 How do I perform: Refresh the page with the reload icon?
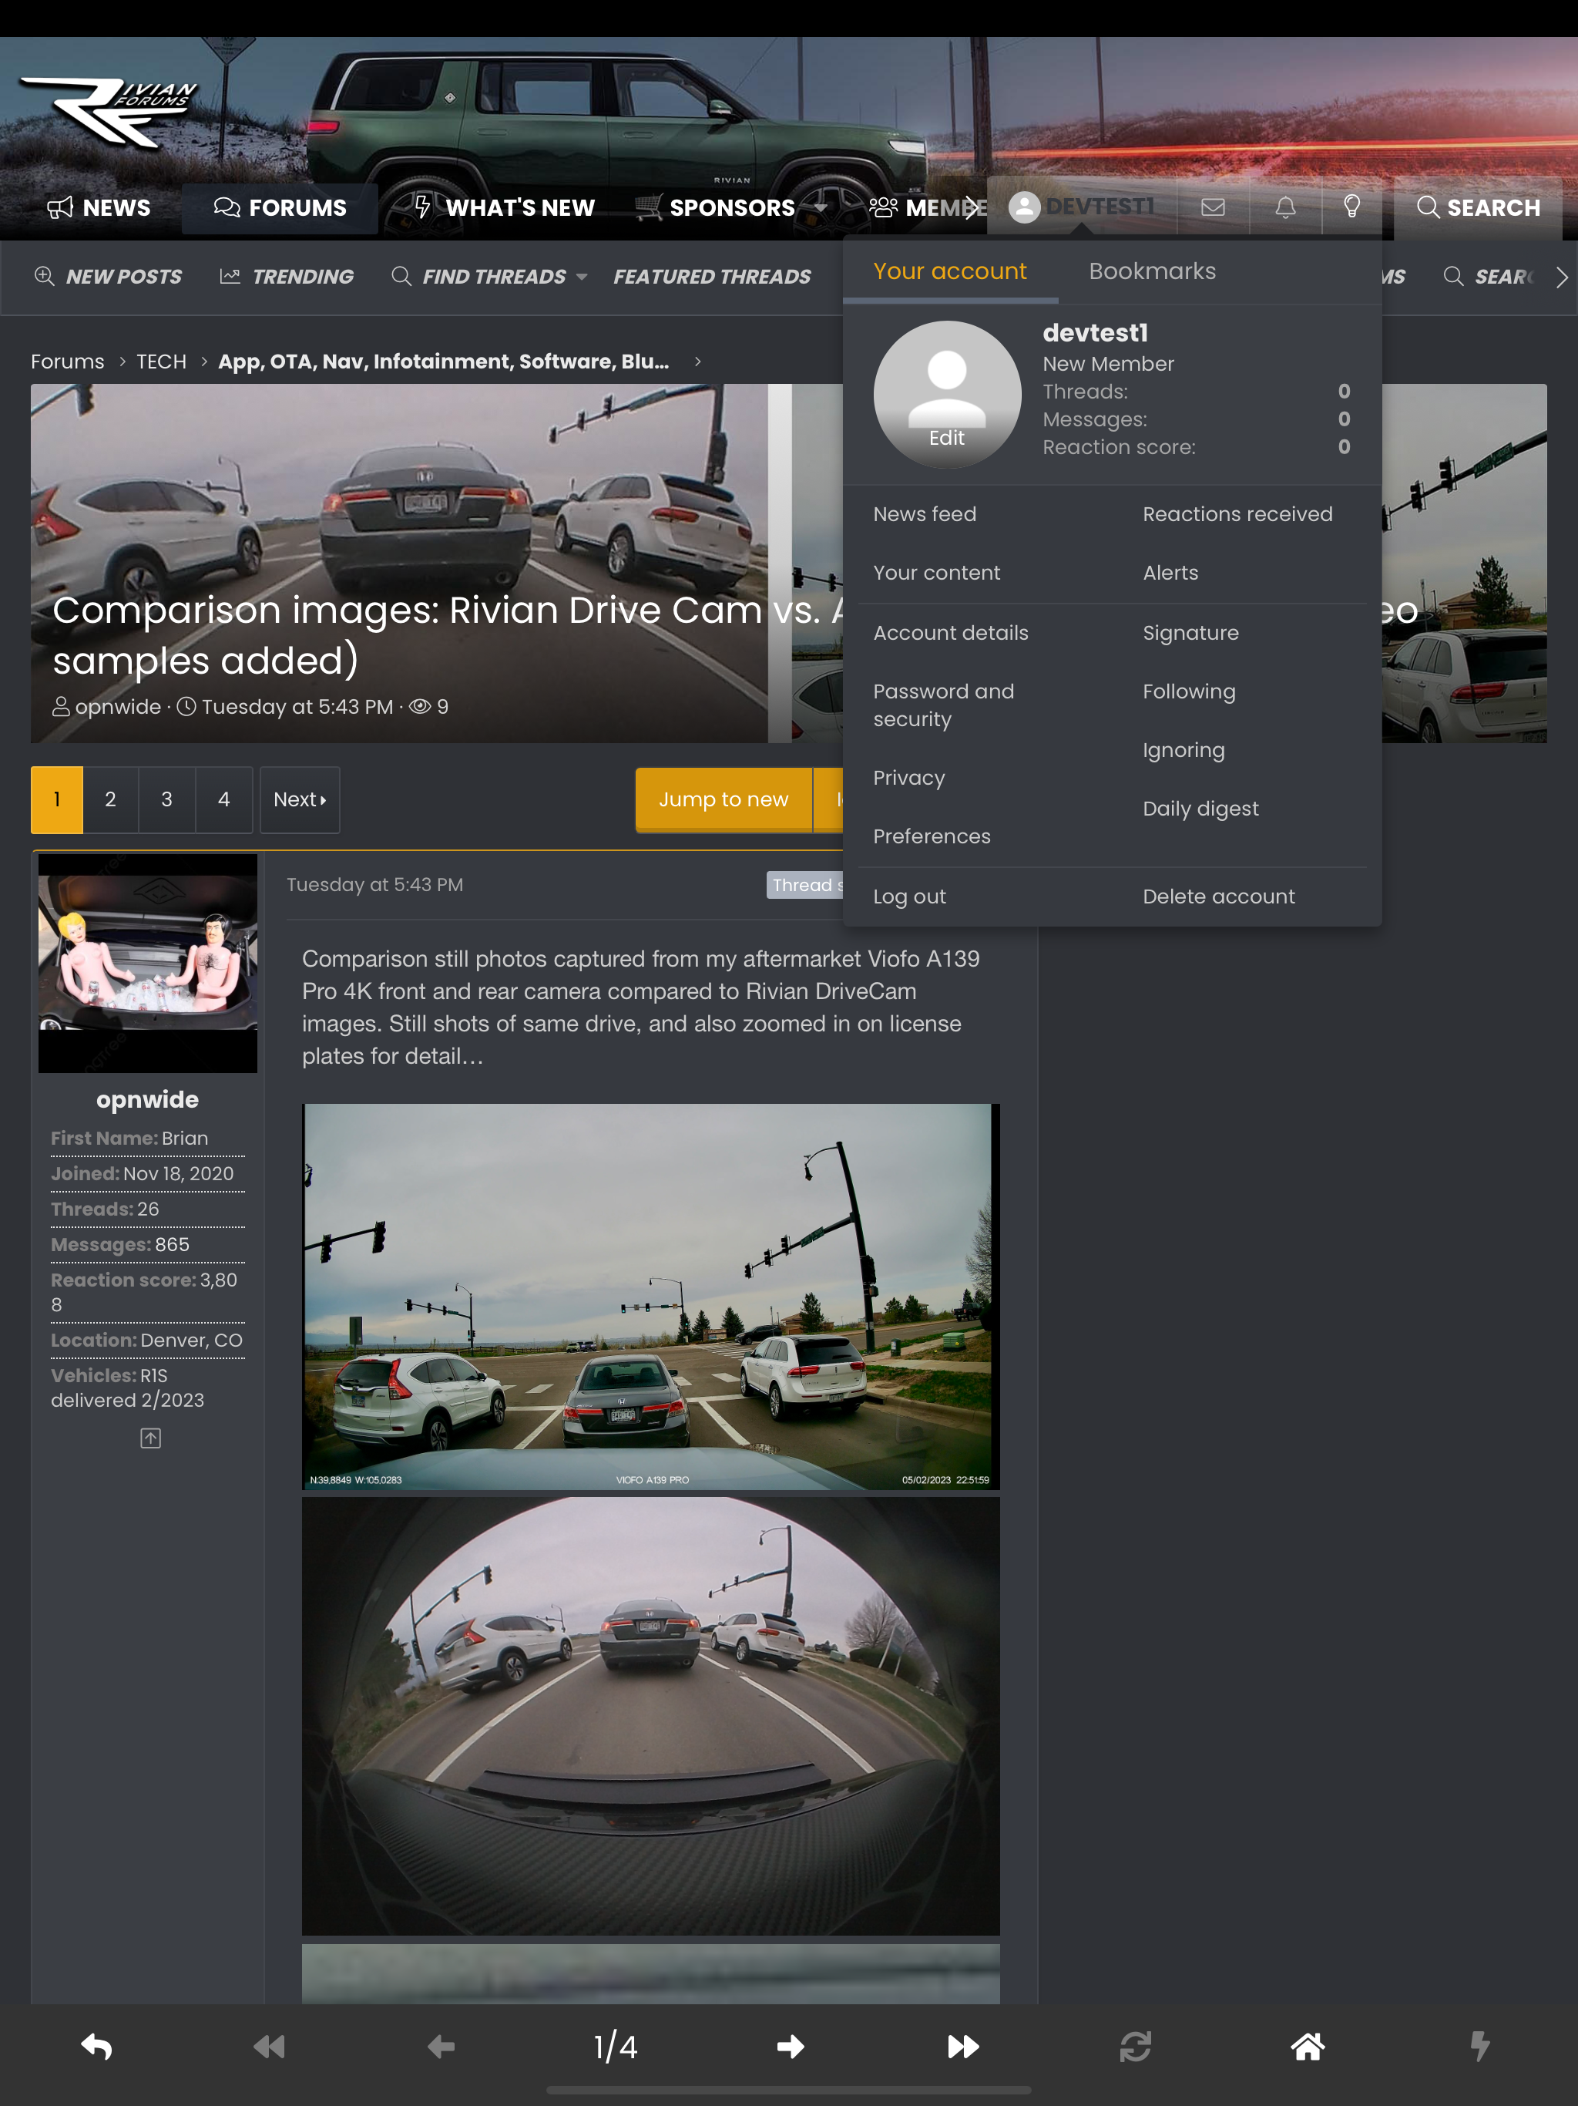coord(1136,2047)
